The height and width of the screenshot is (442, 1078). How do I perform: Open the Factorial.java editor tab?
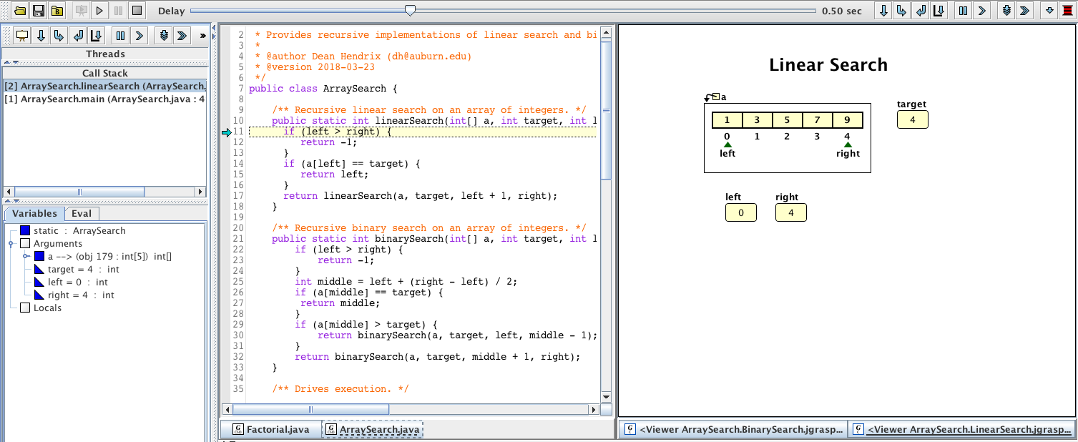click(x=270, y=429)
